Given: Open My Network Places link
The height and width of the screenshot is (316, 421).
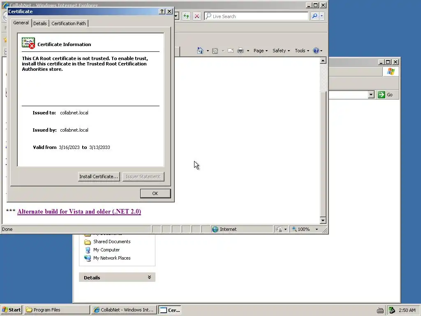Looking at the screenshot, I should (x=112, y=258).
